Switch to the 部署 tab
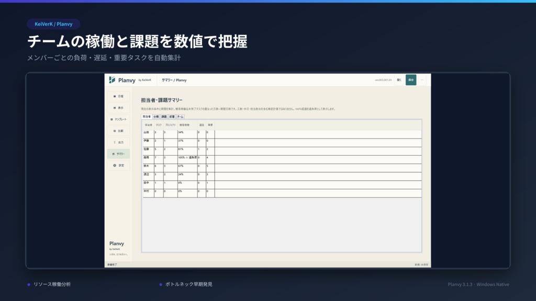Viewport: 536px width, 301px height. pyautogui.click(x=172, y=117)
